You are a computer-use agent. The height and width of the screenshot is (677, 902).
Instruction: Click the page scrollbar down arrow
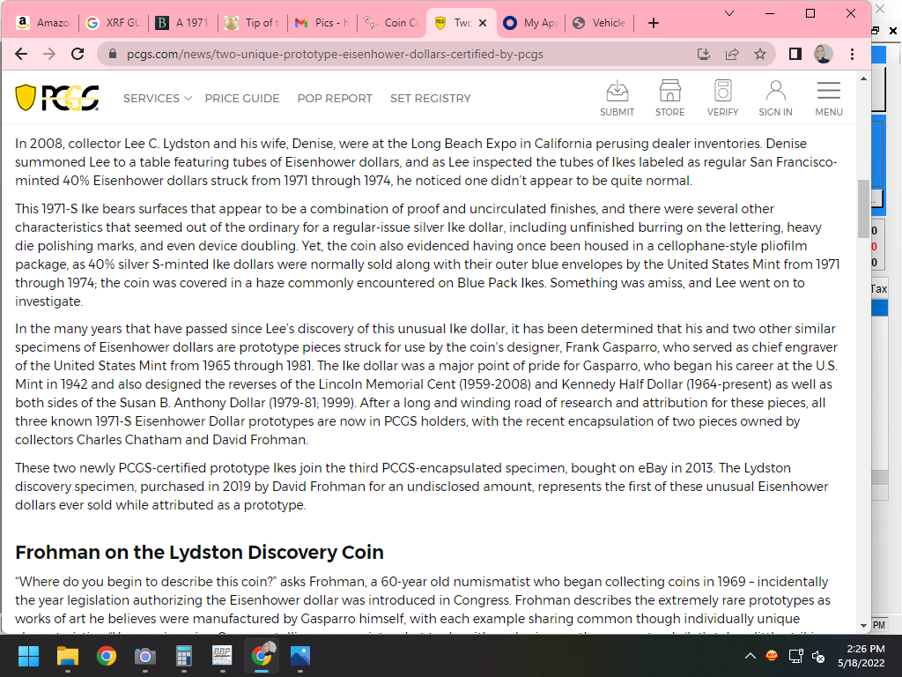tap(863, 625)
